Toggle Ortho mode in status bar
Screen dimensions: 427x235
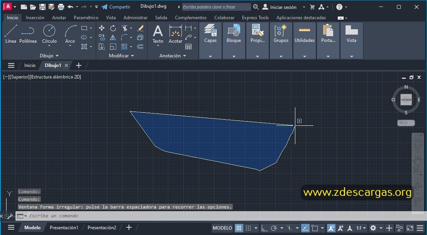(264, 228)
